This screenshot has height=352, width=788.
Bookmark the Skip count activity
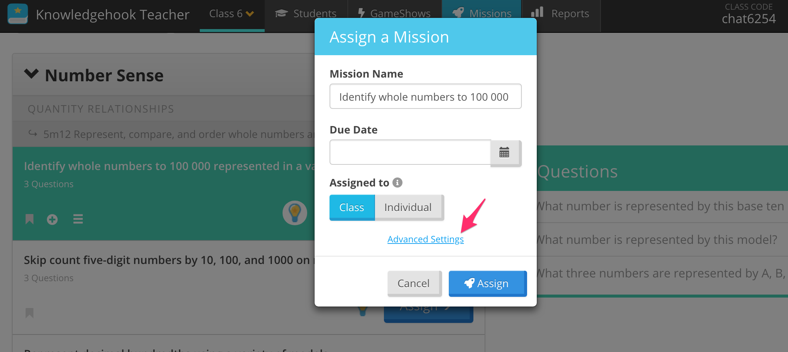coord(29,313)
